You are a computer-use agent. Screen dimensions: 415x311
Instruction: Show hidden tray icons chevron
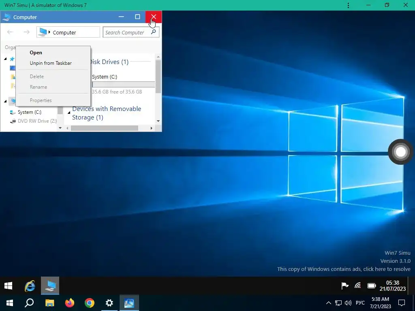coord(328,303)
